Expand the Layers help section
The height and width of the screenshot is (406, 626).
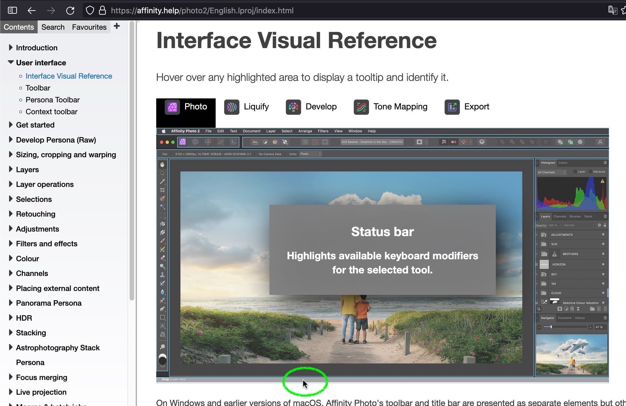pos(11,169)
